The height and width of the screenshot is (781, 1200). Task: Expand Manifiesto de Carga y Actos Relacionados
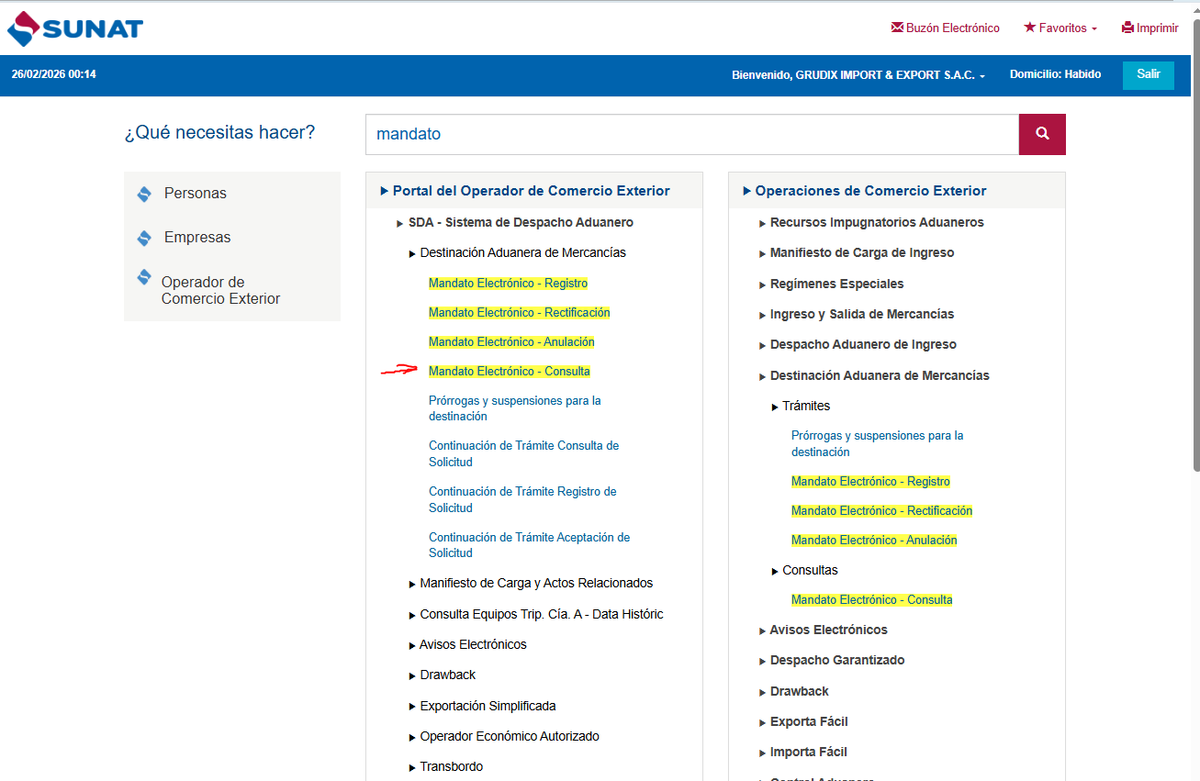(x=531, y=583)
